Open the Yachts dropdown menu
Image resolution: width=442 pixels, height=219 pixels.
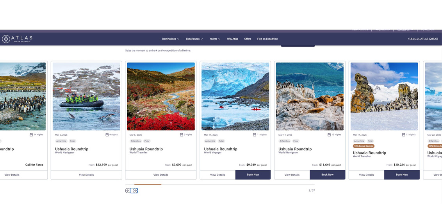[x=215, y=39]
